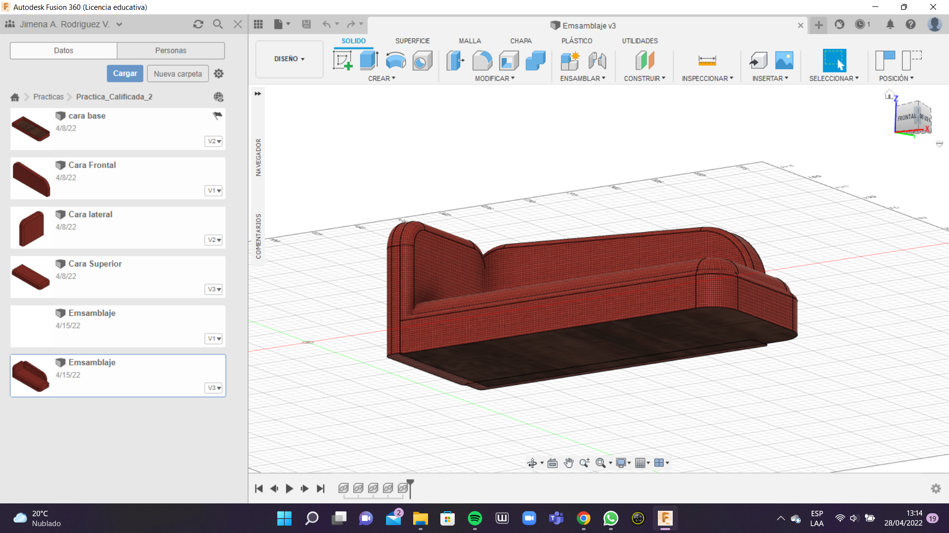
Task: Open the Measure tool in Inspeccionar
Action: click(x=707, y=61)
